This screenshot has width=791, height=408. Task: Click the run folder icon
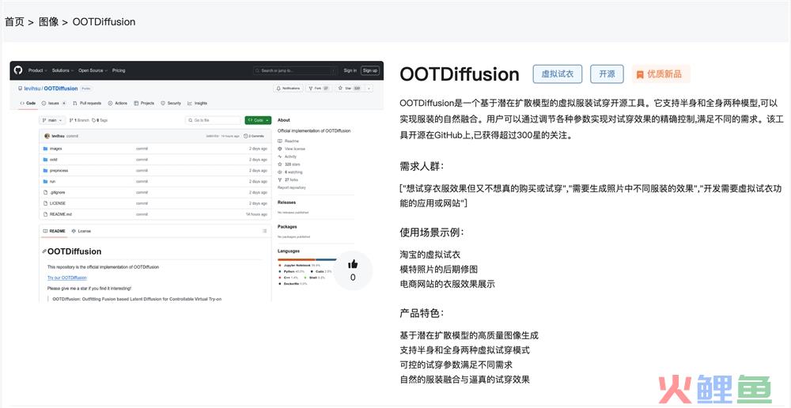click(45, 181)
